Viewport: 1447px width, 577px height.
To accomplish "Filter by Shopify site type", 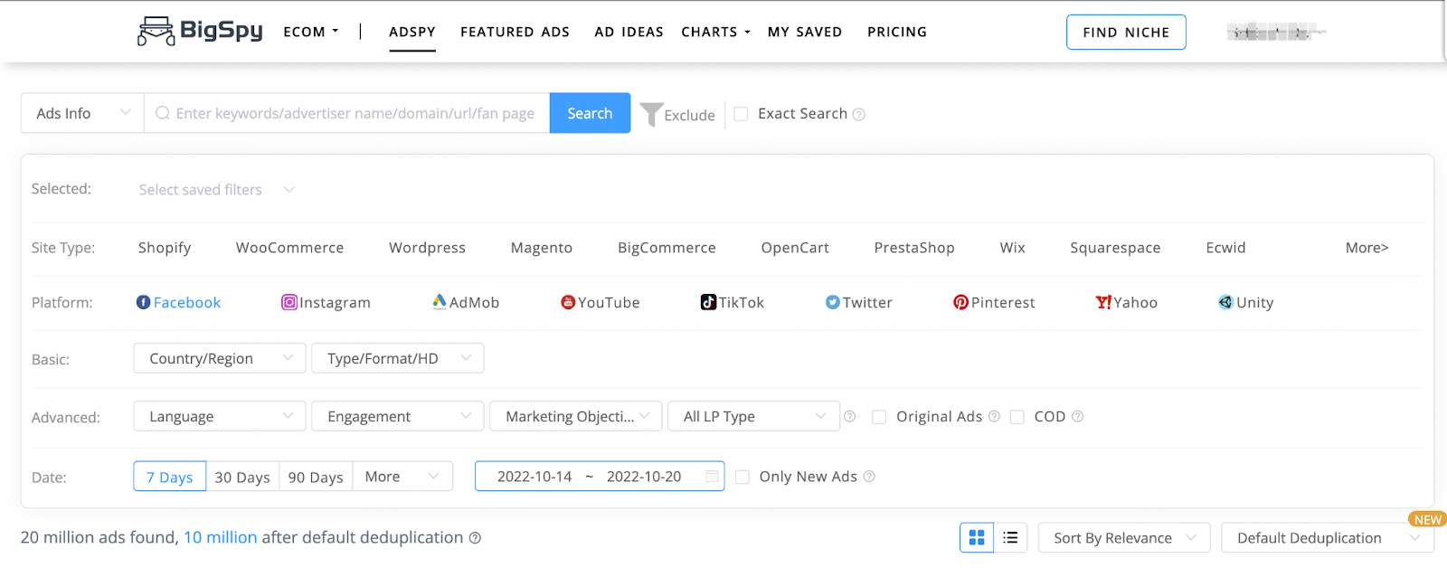I will point(165,248).
